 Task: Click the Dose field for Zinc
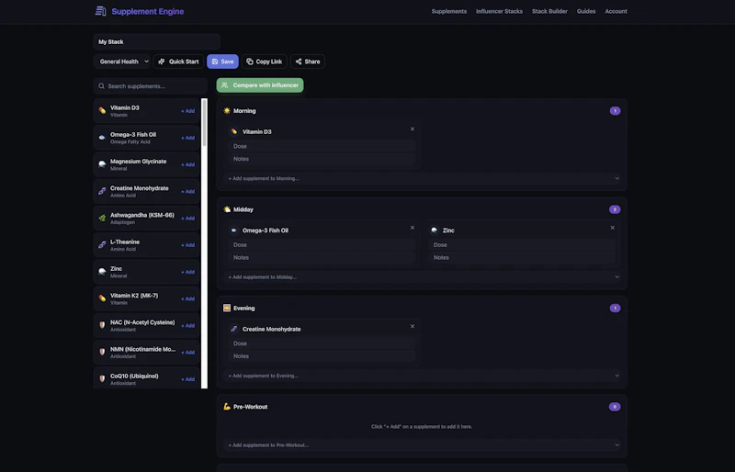coord(522,244)
